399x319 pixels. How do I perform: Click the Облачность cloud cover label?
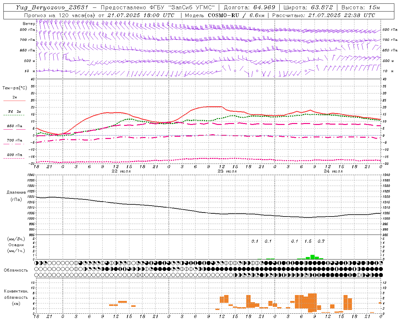pos(16,270)
